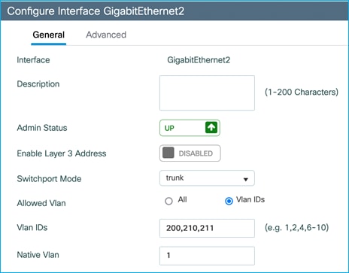Viewport: 349px width, 273px height.
Task: Click the "(1-200 Characters)" hint text
Action: point(302,92)
